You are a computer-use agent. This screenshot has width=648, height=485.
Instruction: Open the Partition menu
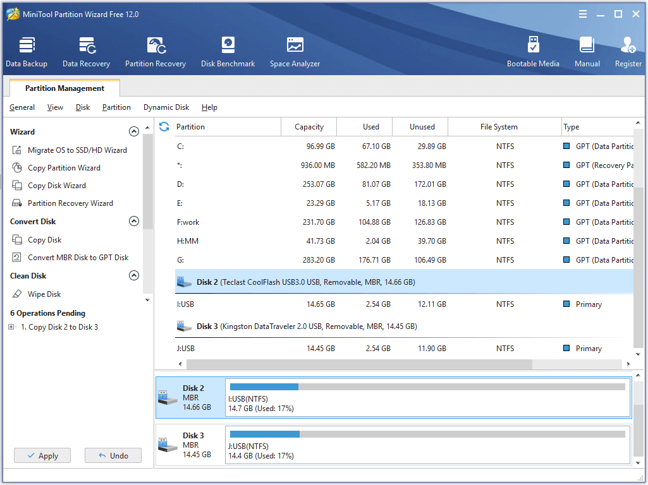coord(116,107)
